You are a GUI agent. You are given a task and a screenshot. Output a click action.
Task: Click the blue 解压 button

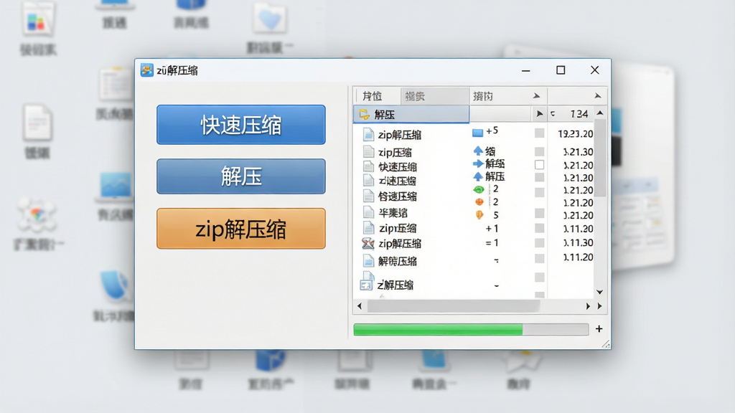[241, 176]
